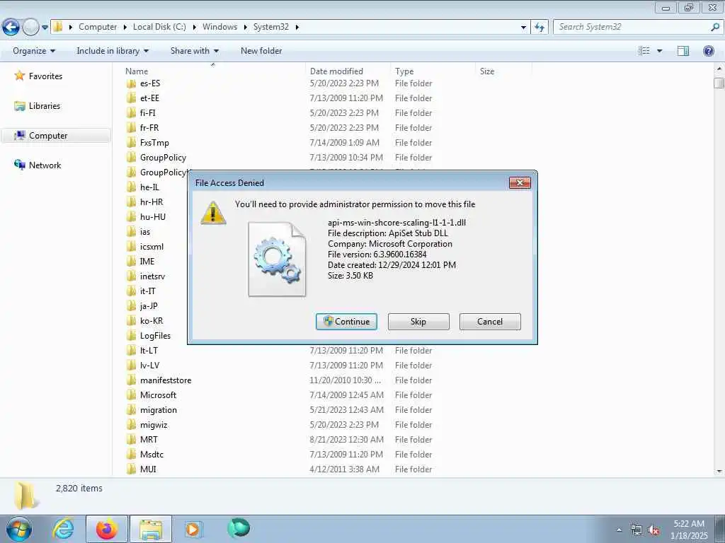The image size is (725, 543).
Task: Refresh the System32 folder view
Action: (540, 28)
